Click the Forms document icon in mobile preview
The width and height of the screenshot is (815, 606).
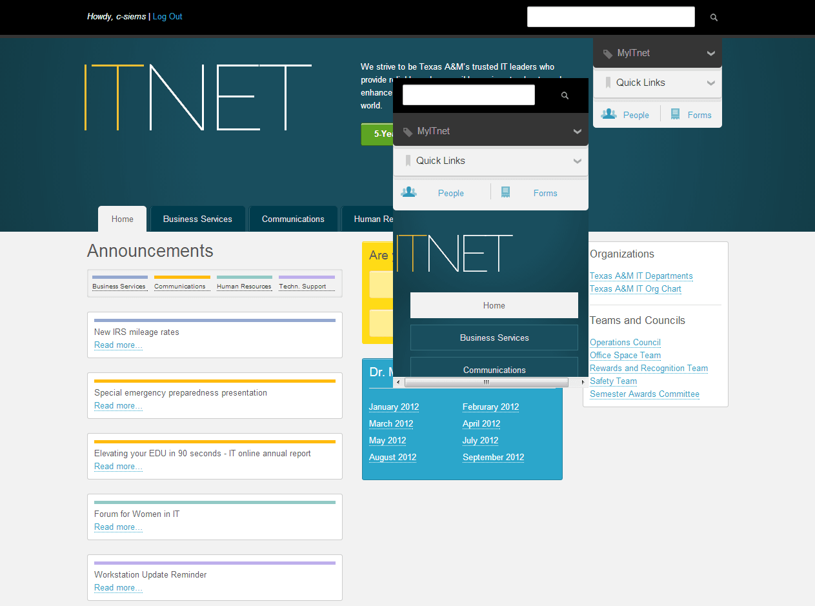[505, 192]
